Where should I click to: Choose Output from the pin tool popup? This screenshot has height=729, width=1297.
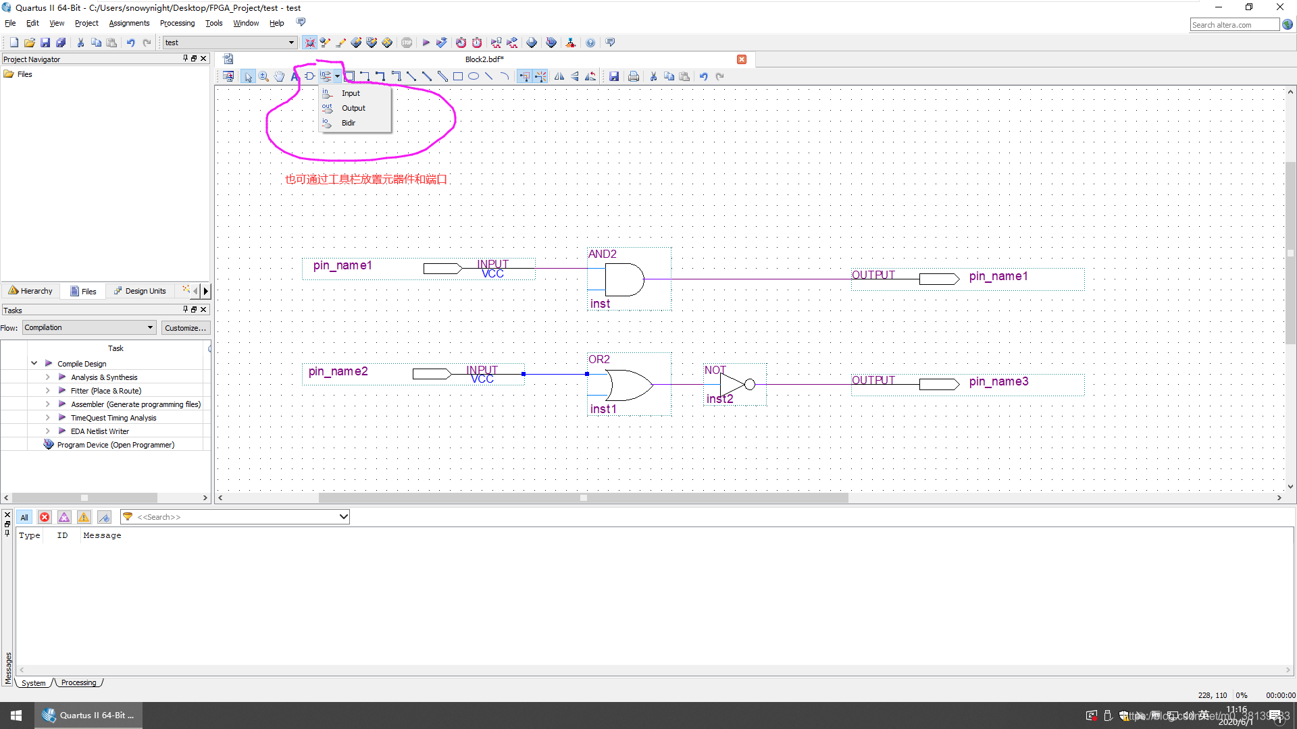tap(353, 108)
